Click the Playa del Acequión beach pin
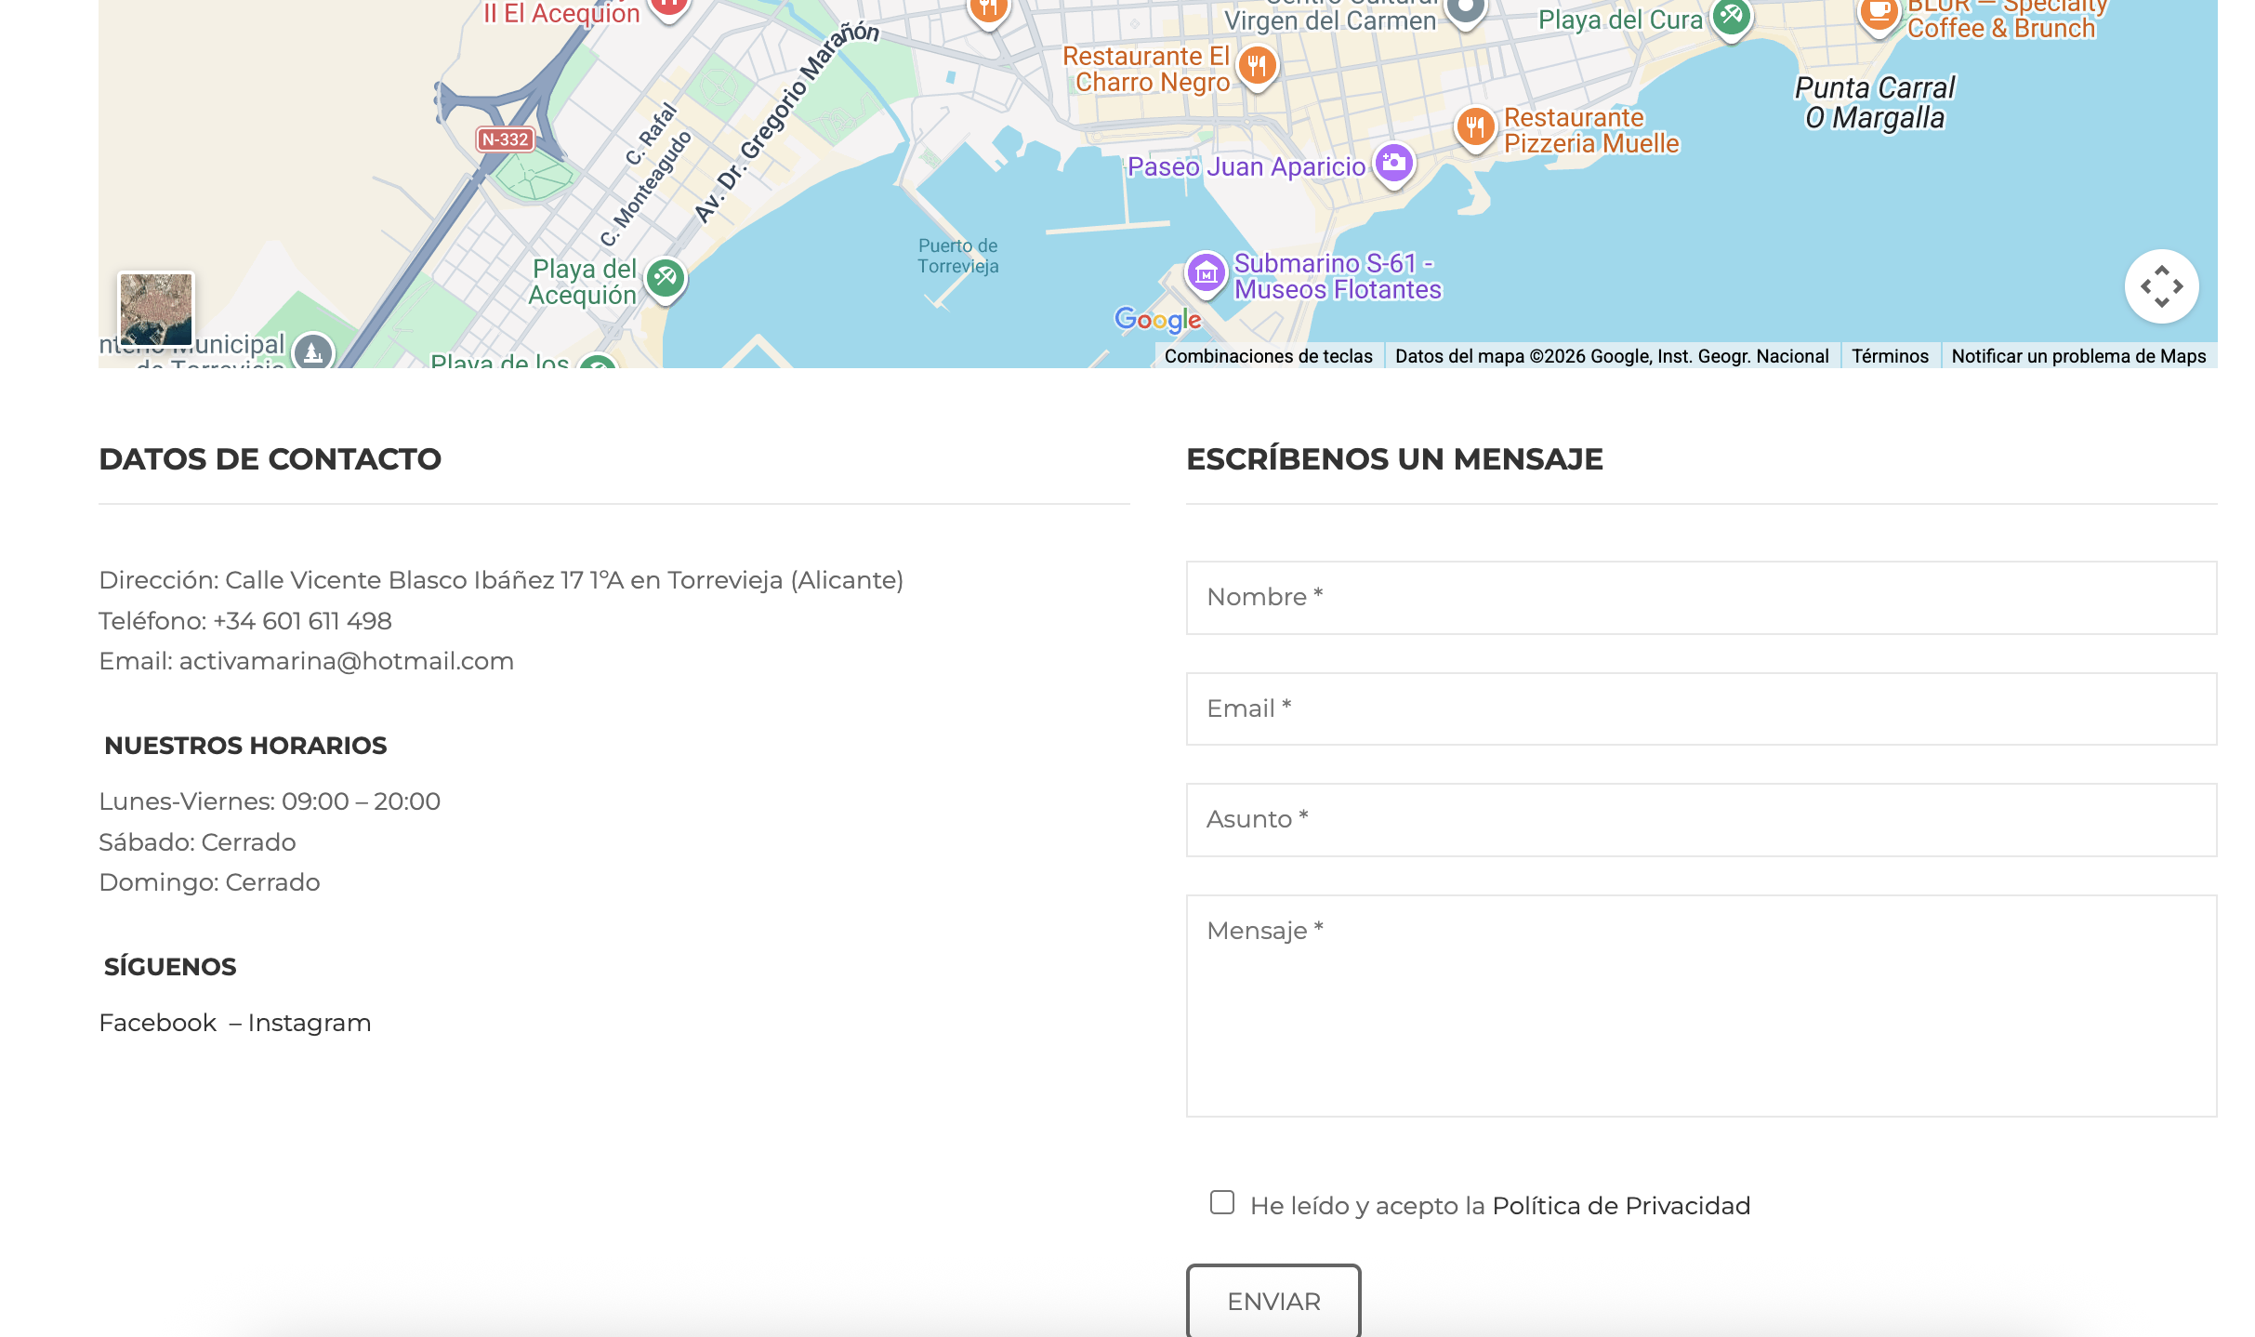Screen dimensions: 2255x1337 point(666,277)
